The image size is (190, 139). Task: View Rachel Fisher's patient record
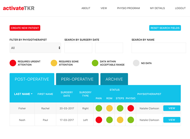pyautogui.click(x=172, y=108)
